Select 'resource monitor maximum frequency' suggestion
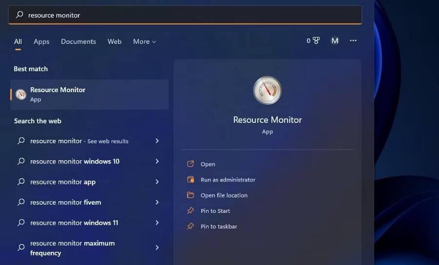 point(89,247)
